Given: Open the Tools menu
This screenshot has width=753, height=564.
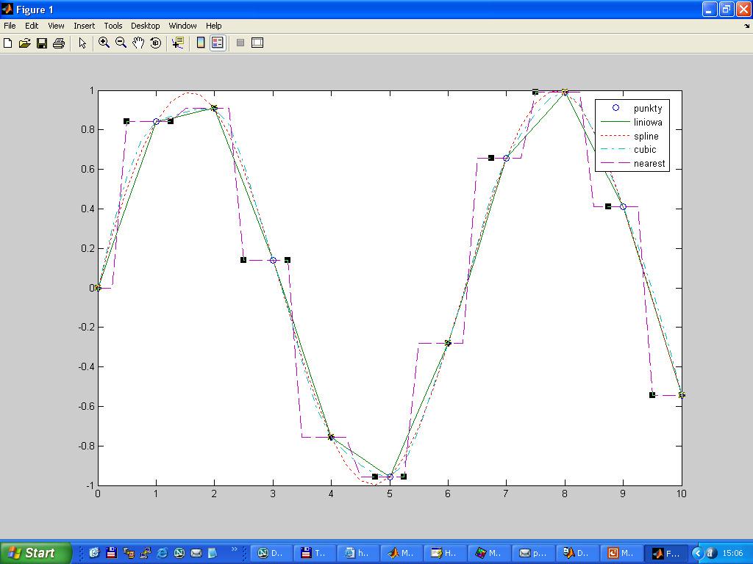Looking at the screenshot, I should pyautogui.click(x=113, y=26).
